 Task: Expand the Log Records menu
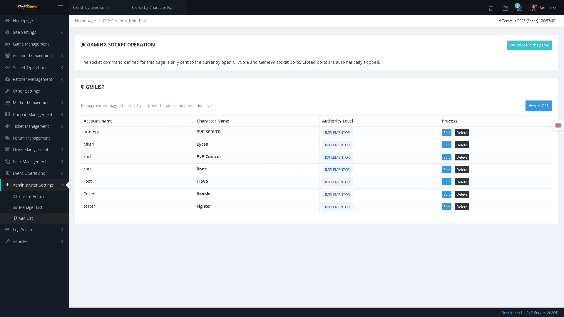tap(34, 230)
